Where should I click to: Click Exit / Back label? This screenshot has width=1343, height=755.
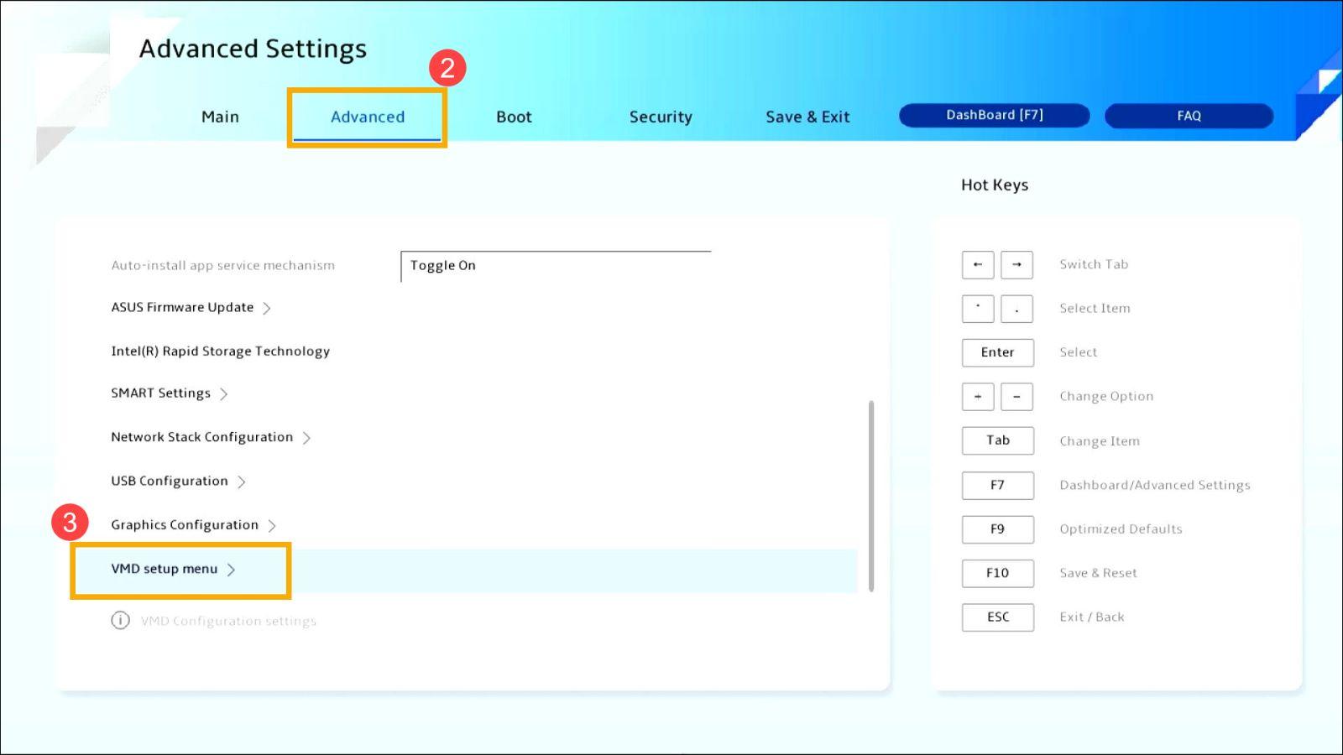pyautogui.click(x=1091, y=617)
